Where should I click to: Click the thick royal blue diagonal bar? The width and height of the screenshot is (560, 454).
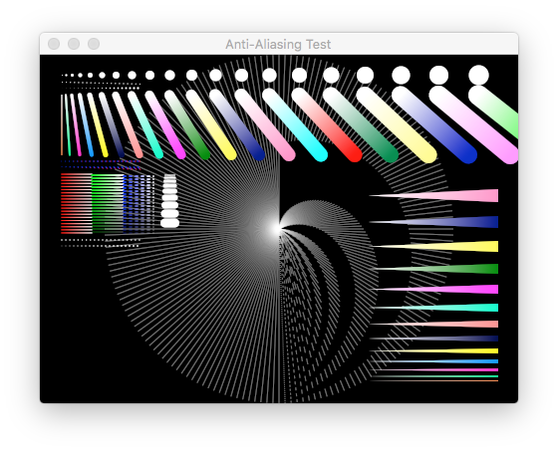434,124
